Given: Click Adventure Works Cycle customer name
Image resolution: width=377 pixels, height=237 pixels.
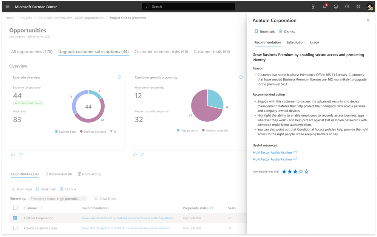Looking at the screenshot, I should click(x=40, y=228).
